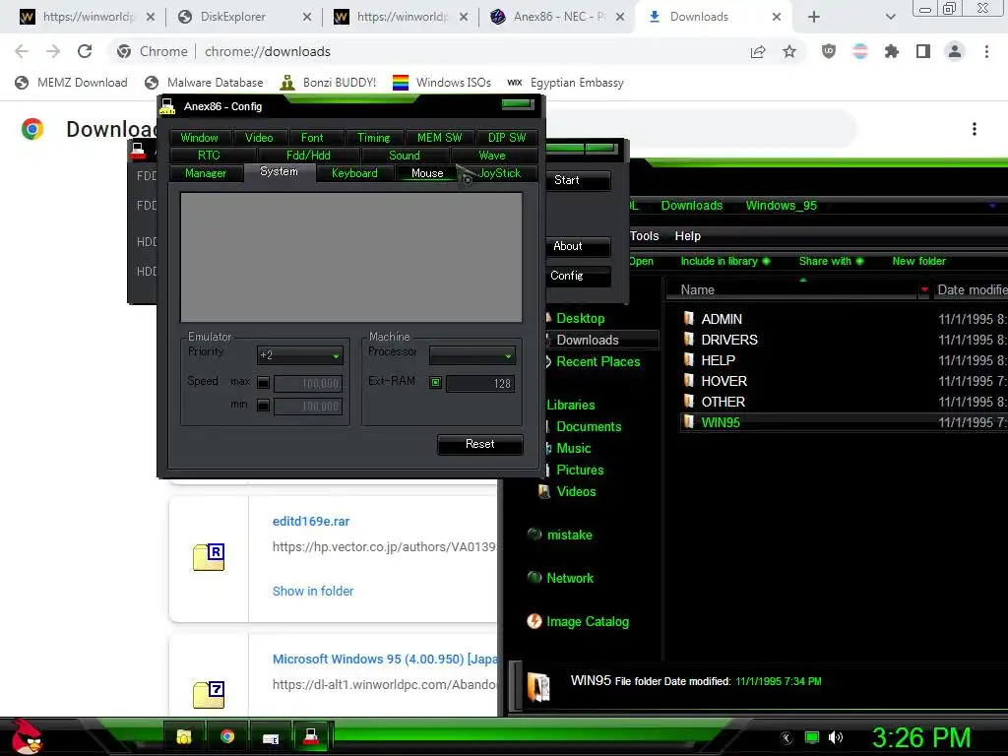Select the DRIVERS folder icon
This screenshot has height=756, width=1008.
coord(689,340)
